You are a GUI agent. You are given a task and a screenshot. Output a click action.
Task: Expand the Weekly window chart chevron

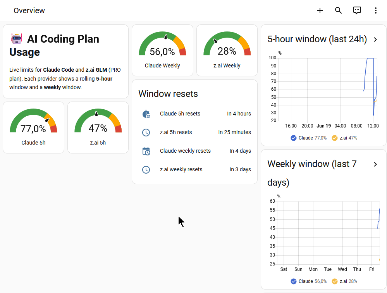[375, 164]
